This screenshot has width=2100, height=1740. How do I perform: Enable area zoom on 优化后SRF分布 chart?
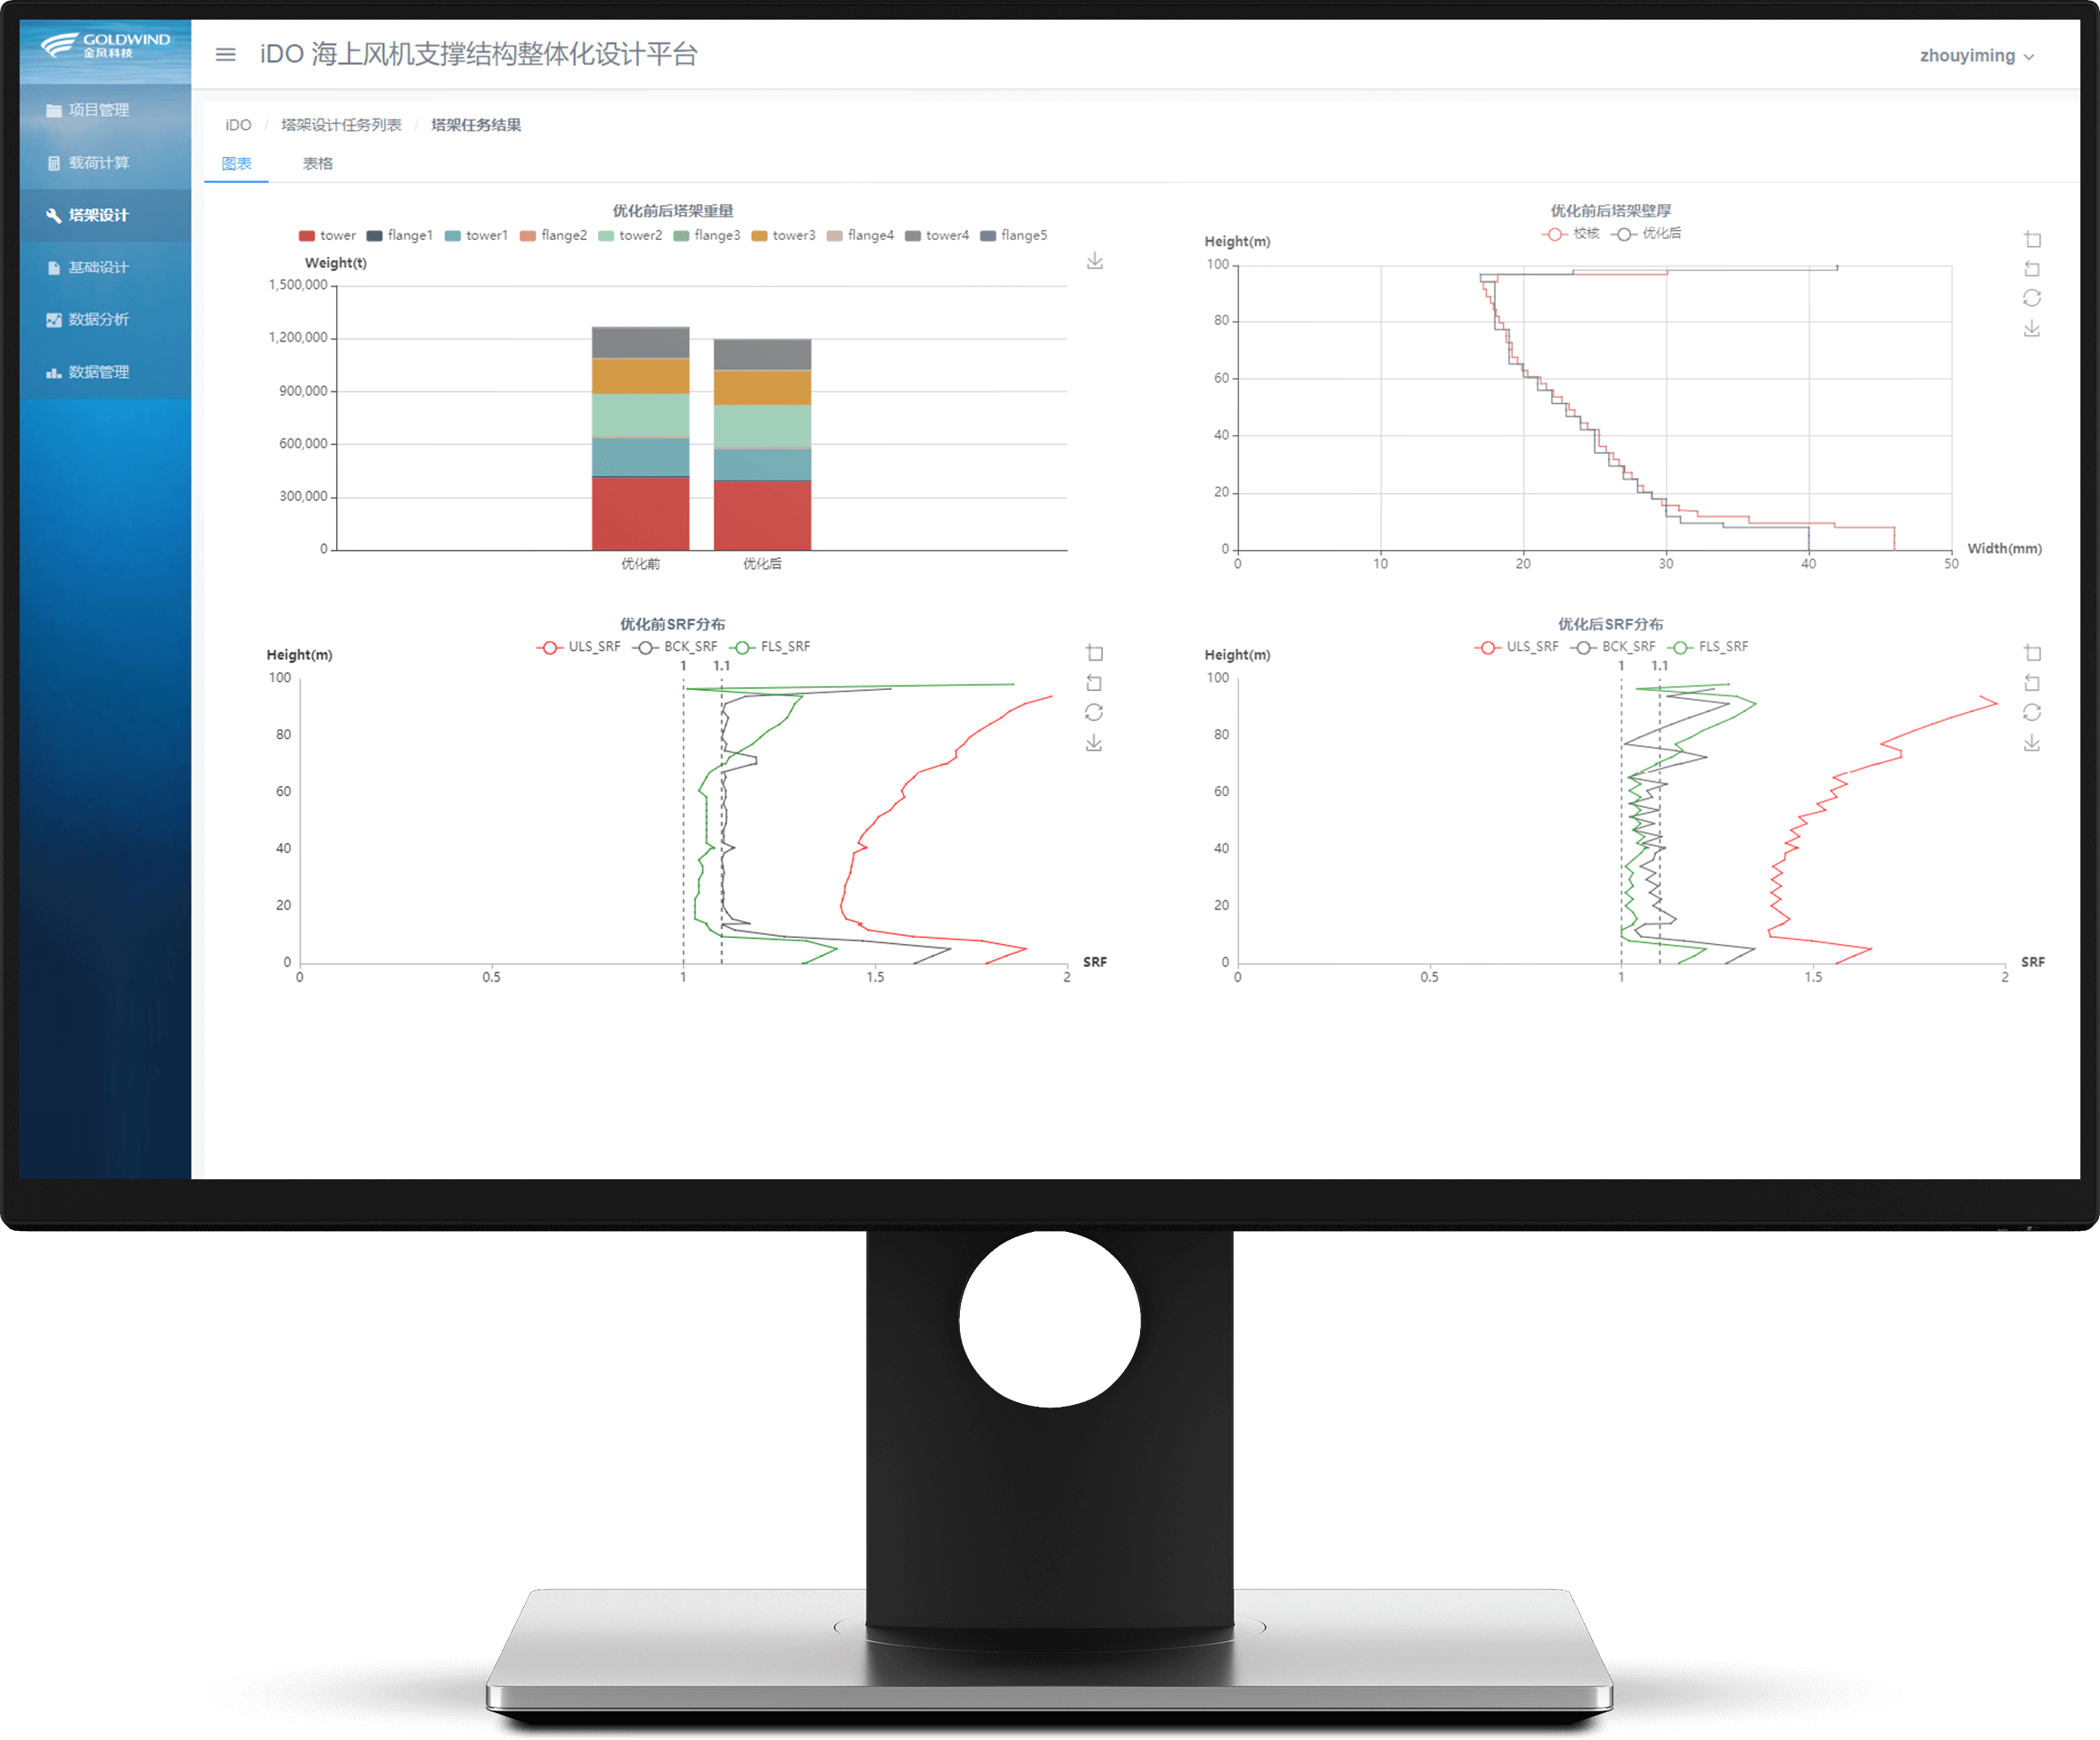point(2032,654)
